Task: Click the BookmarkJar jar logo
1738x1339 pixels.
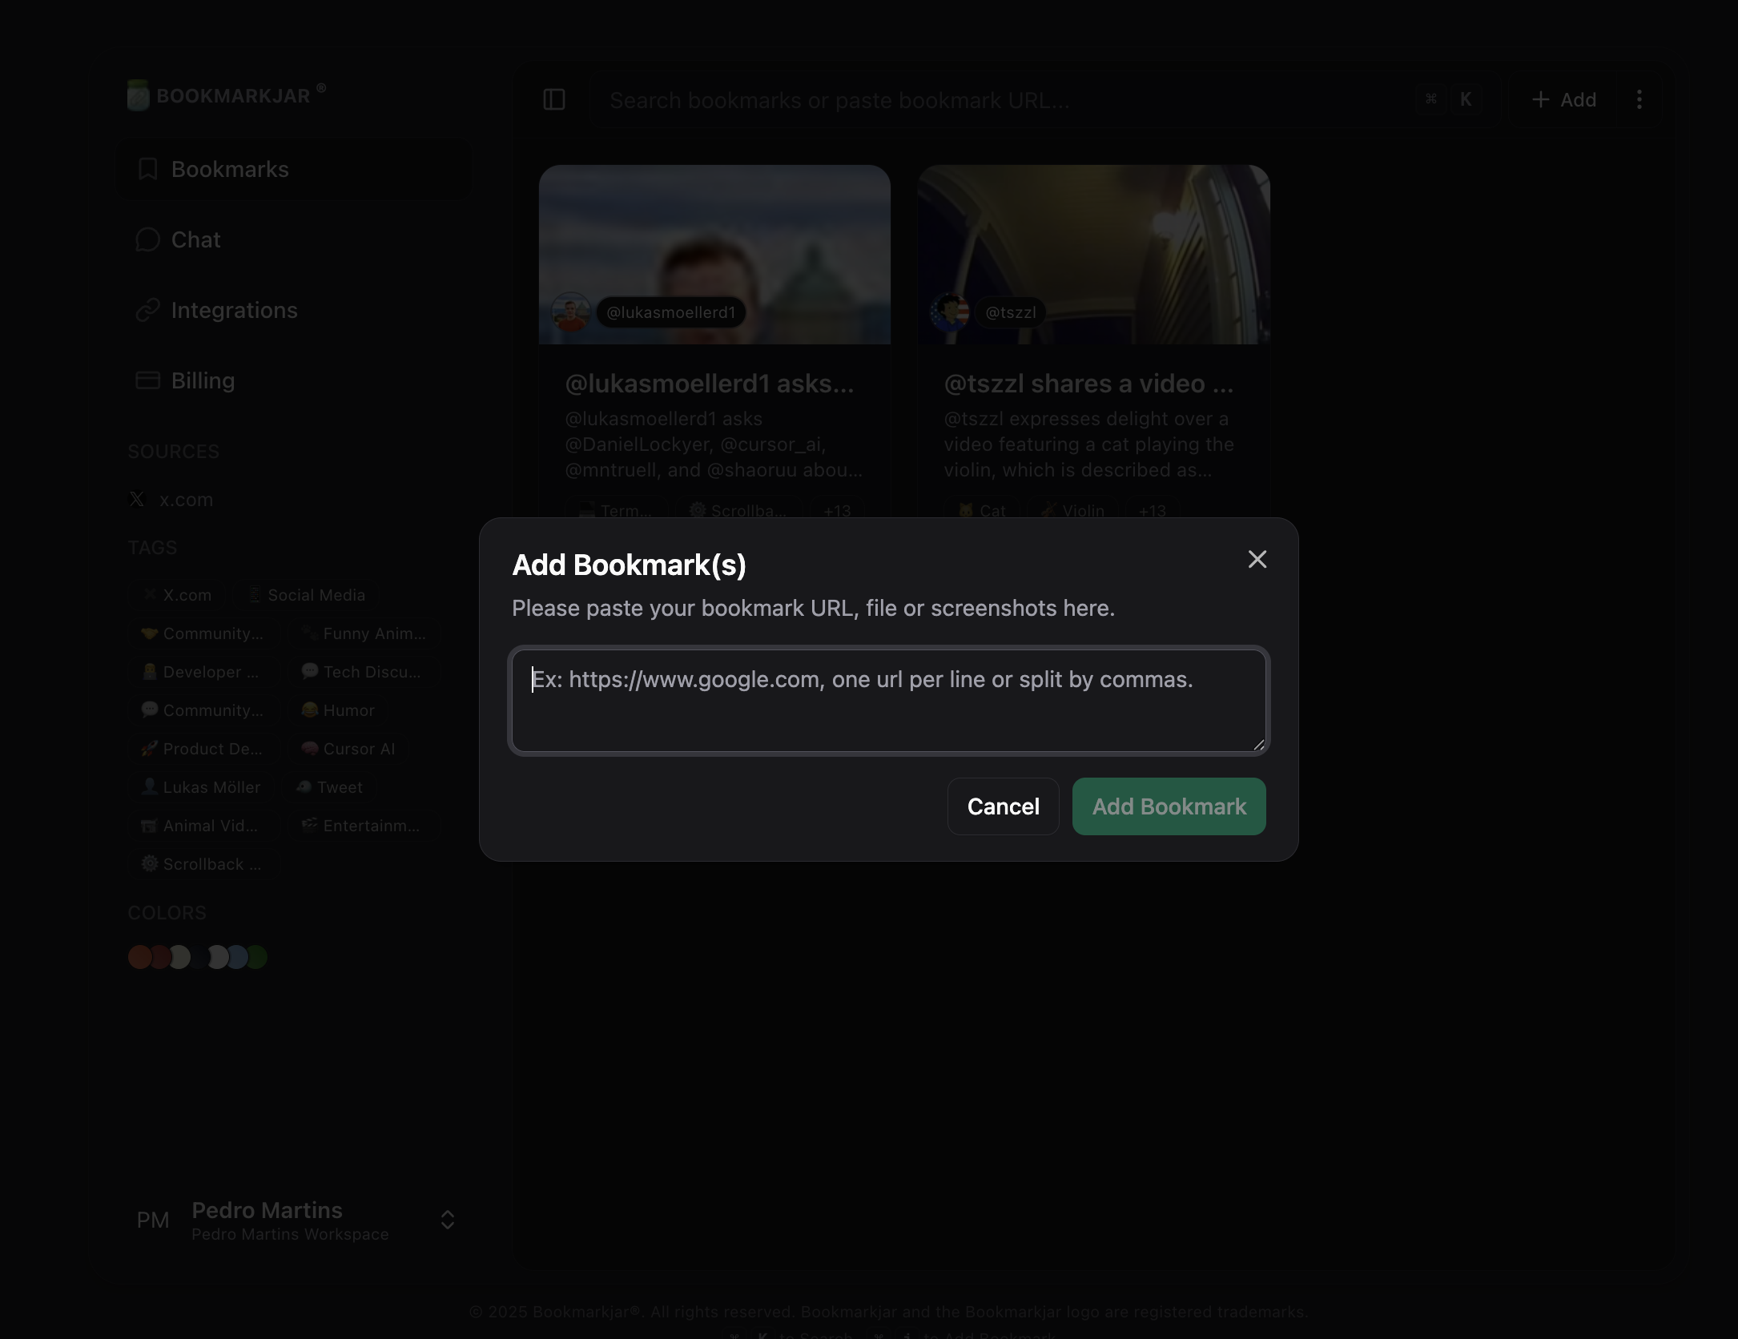Action: [x=138, y=94]
